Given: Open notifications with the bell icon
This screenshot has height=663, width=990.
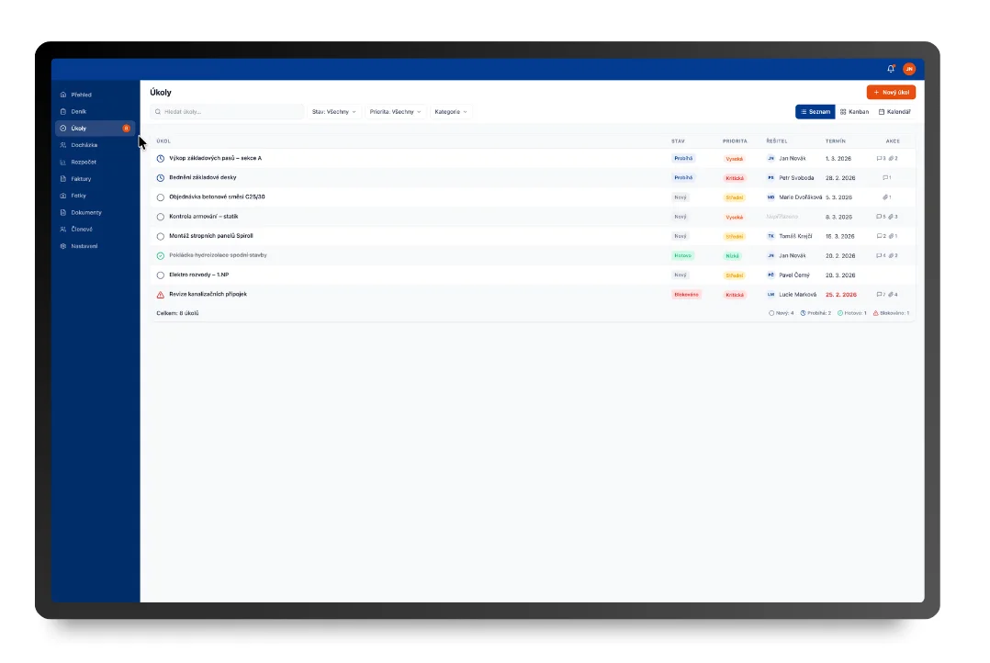Looking at the screenshot, I should (890, 69).
